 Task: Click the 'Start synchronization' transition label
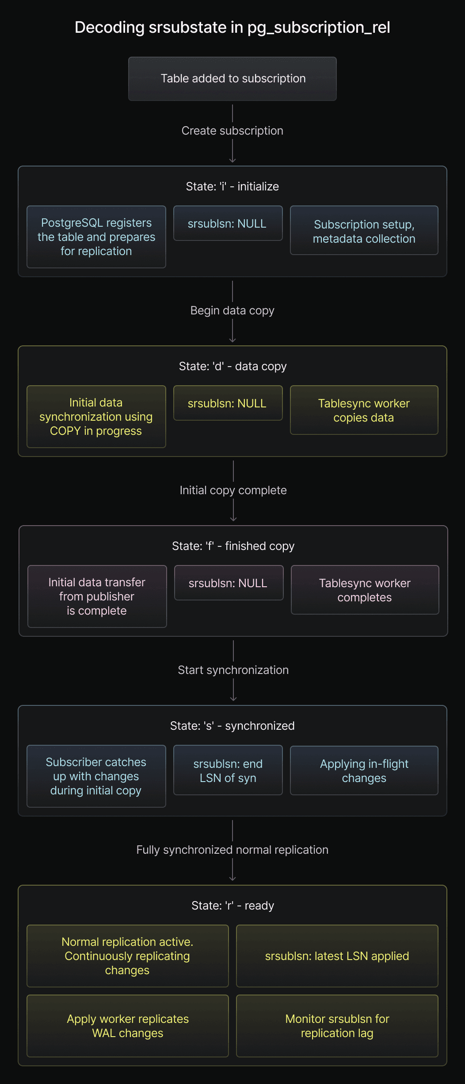click(233, 670)
